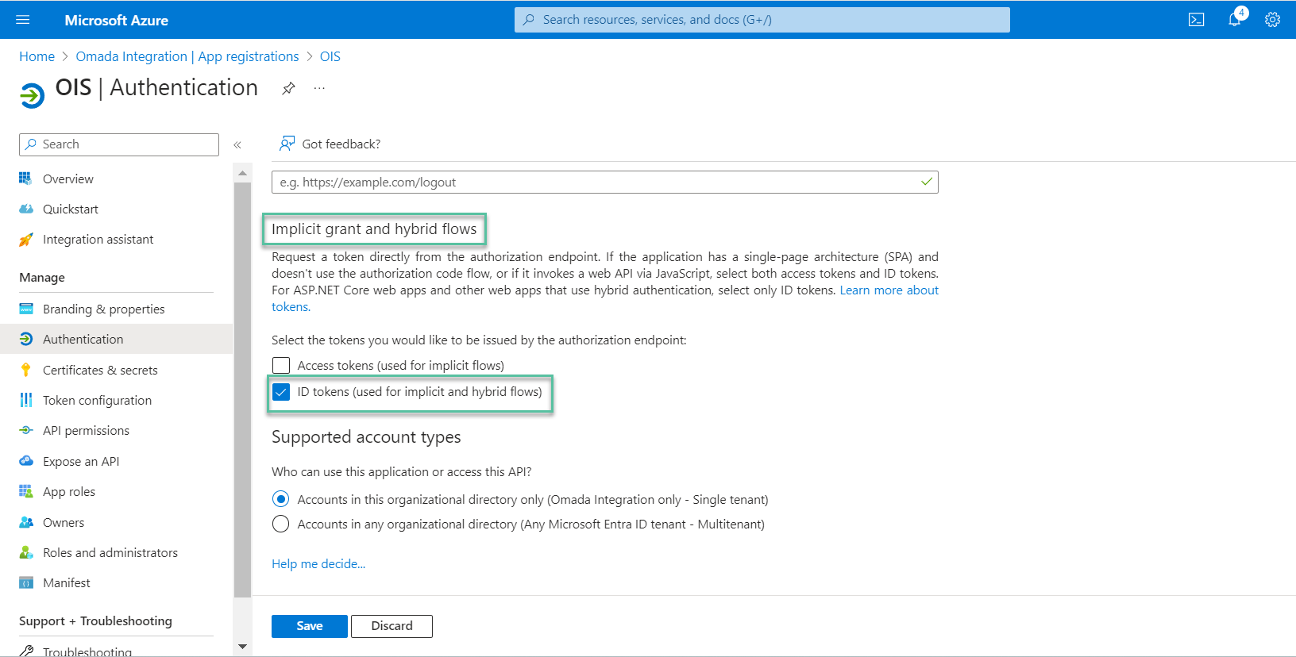This screenshot has height=657, width=1296.
Task: Open Help me decide link
Action: pos(318,564)
